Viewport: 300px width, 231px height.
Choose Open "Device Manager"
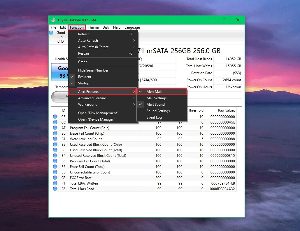coord(103,119)
